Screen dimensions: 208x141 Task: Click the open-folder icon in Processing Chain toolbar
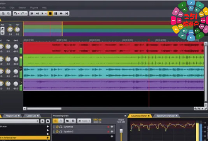tap(67, 121)
